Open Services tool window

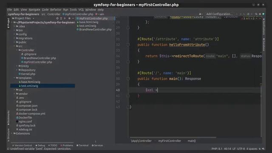97,145
